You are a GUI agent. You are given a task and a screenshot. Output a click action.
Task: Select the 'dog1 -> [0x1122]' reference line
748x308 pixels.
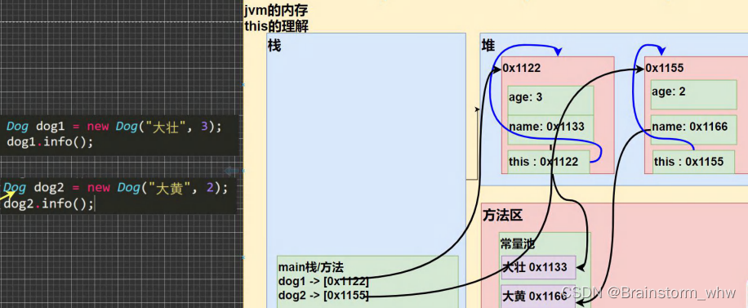(x=323, y=281)
